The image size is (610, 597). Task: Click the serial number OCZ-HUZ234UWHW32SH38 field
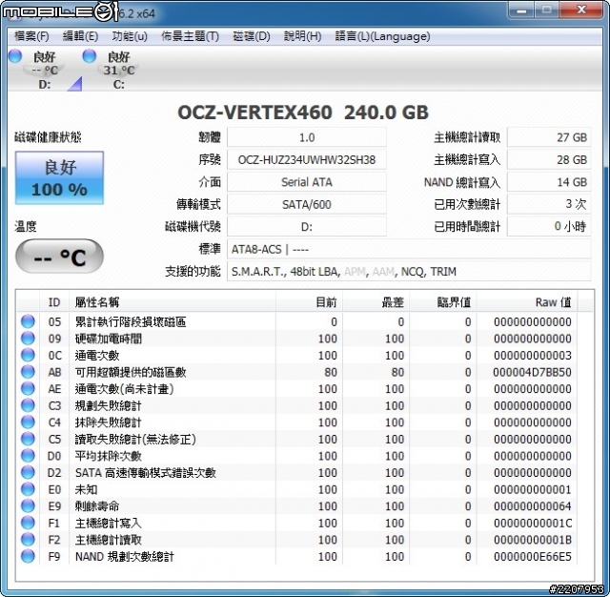pyautogui.click(x=307, y=159)
